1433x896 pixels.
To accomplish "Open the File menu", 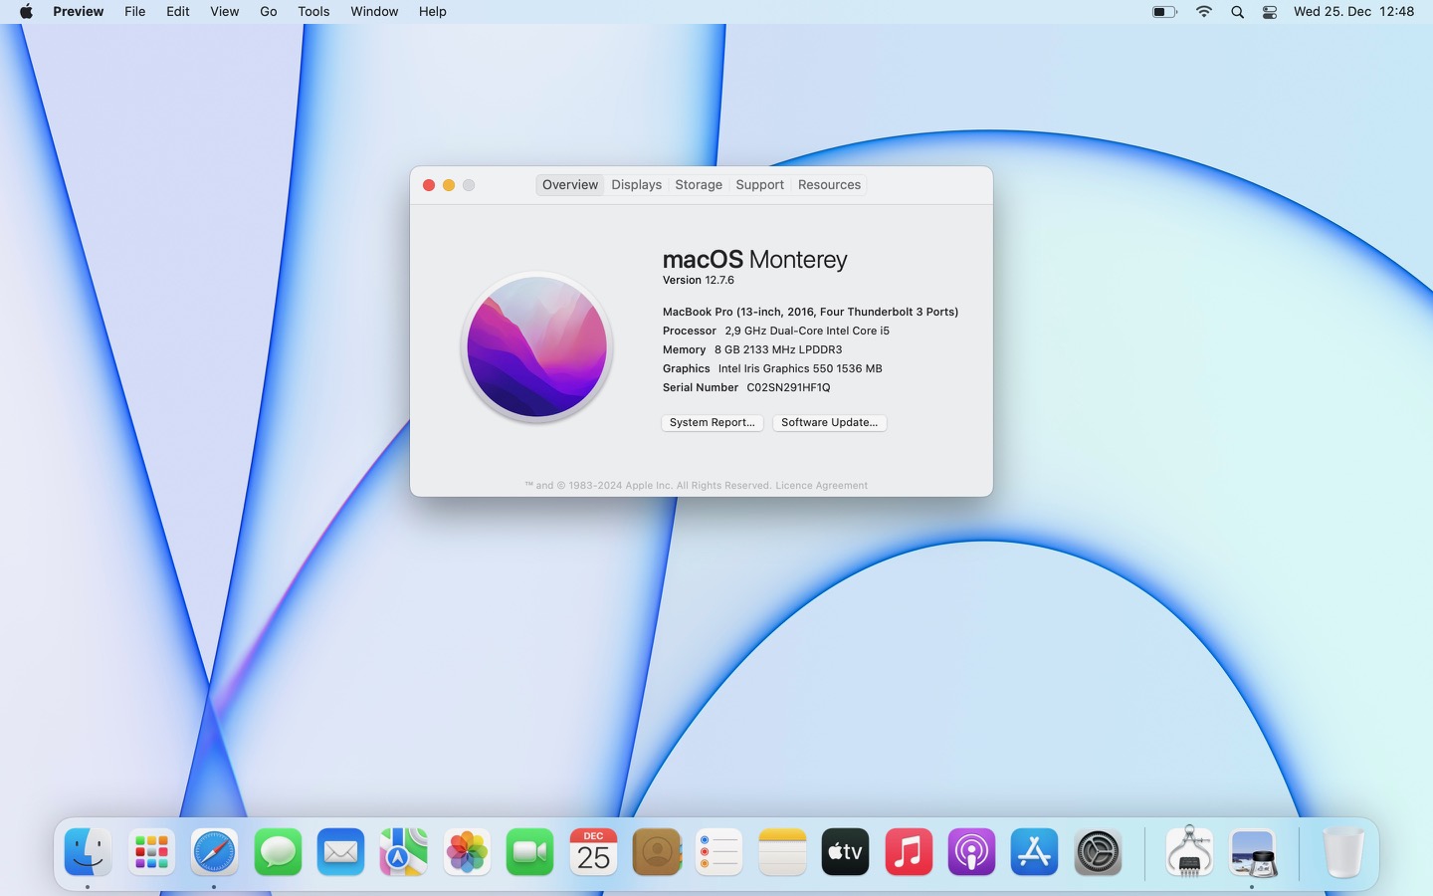I will pyautogui.click(x=135, y=12).
